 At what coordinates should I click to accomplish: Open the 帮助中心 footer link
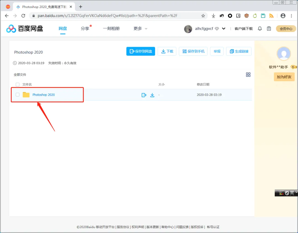[x=167, y=227]
